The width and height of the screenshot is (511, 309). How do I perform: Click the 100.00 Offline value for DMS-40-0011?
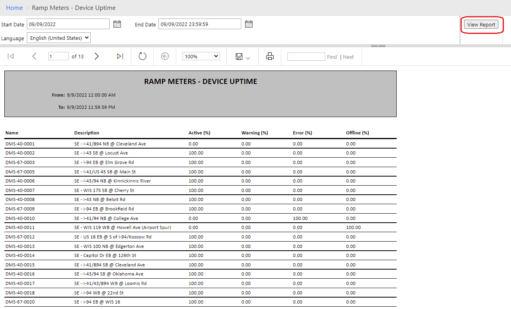tap(353, 227)
